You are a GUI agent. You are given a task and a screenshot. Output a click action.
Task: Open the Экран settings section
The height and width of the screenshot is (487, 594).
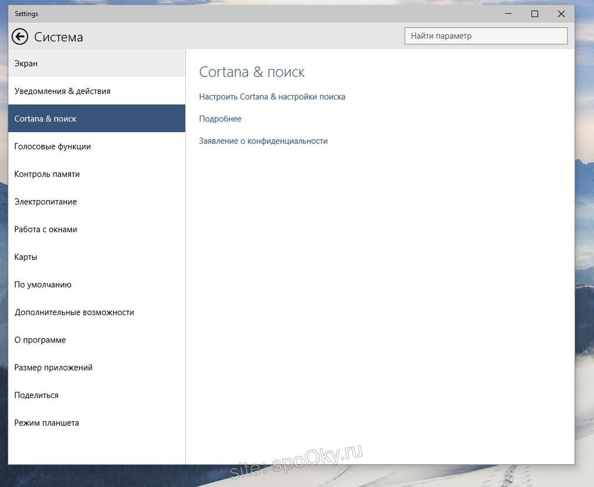coord(97,63)
